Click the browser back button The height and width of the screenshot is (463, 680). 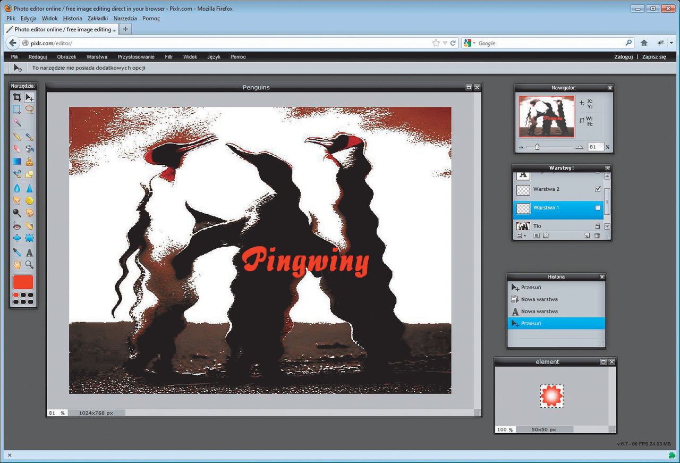click(13, 43)
